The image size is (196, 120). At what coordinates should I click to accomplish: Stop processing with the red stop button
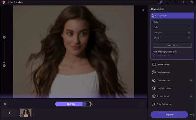coord(90,104)
